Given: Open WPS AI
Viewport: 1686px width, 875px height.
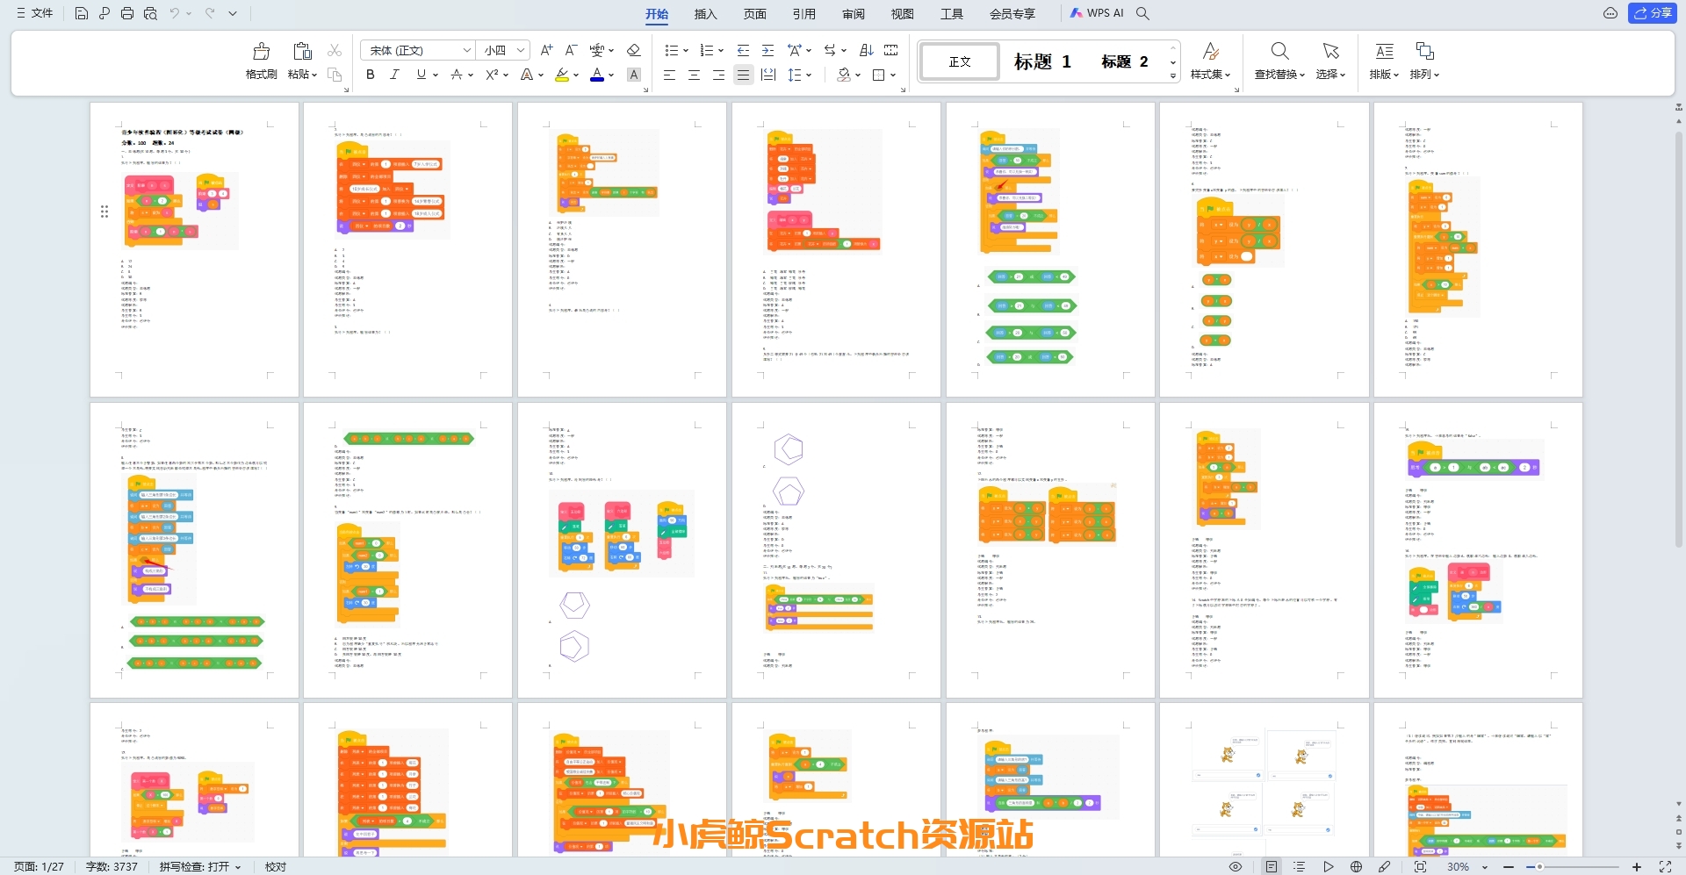Looking at the screenshot, I should pos(1097,13).
